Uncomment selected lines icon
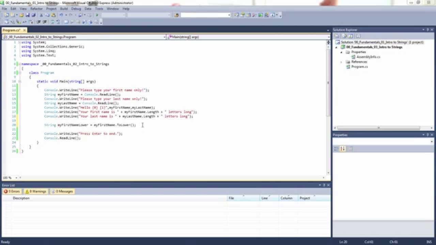The image size is (436, 245). click(58, 22)
